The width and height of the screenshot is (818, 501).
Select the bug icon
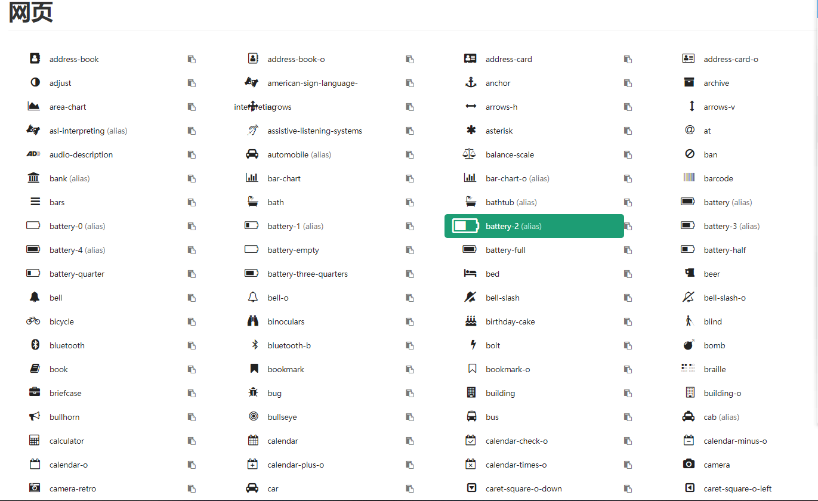[x=253, y=392]
